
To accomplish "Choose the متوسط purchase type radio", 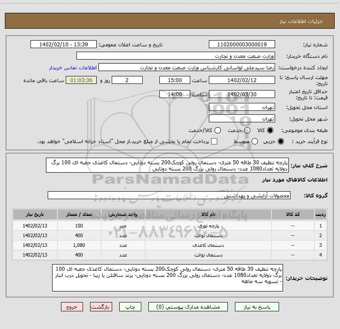I will click(x=255, y=141).
